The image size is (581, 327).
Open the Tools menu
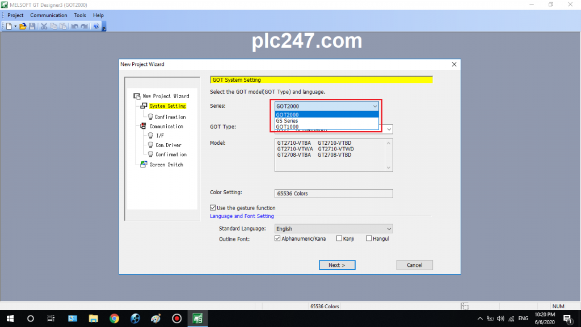point(79,15)
